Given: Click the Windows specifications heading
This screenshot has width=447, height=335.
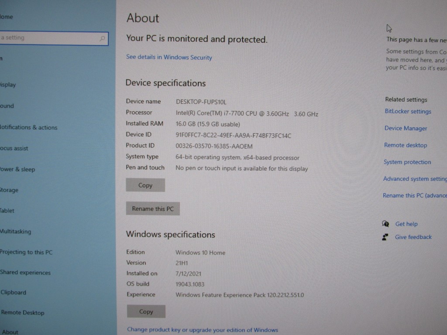Looking at the screenshot, I should 171,234.
